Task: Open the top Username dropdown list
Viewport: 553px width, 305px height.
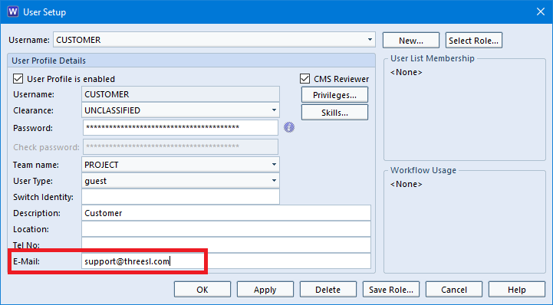Action: click(x=370, y=40)
